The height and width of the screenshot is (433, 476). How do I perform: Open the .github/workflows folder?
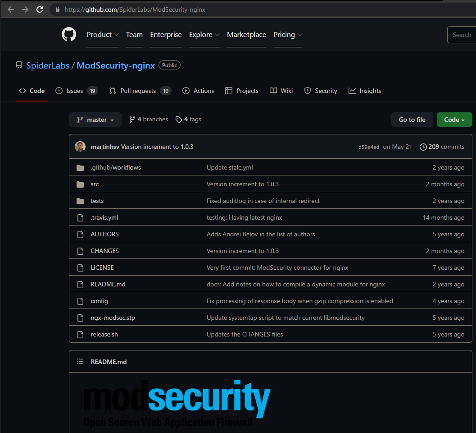tap(116, 167)
